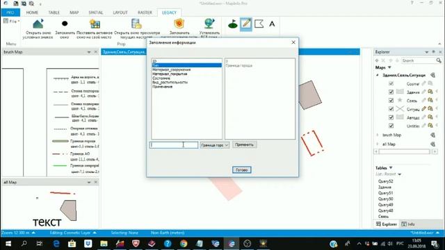Open the all Map panel options arrow
This screenshot has width=445, height=250.
tap(89, 182)
